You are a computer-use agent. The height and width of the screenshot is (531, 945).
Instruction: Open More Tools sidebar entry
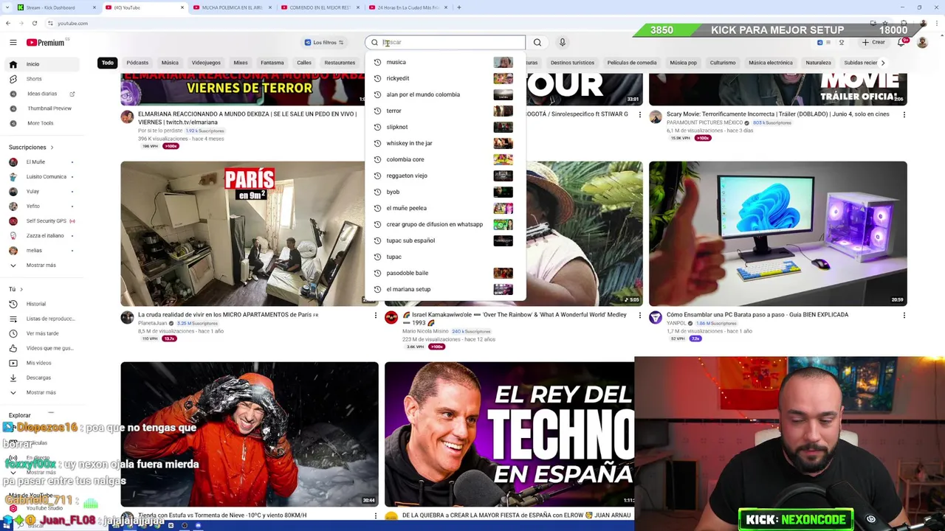(x=41, y=123)
